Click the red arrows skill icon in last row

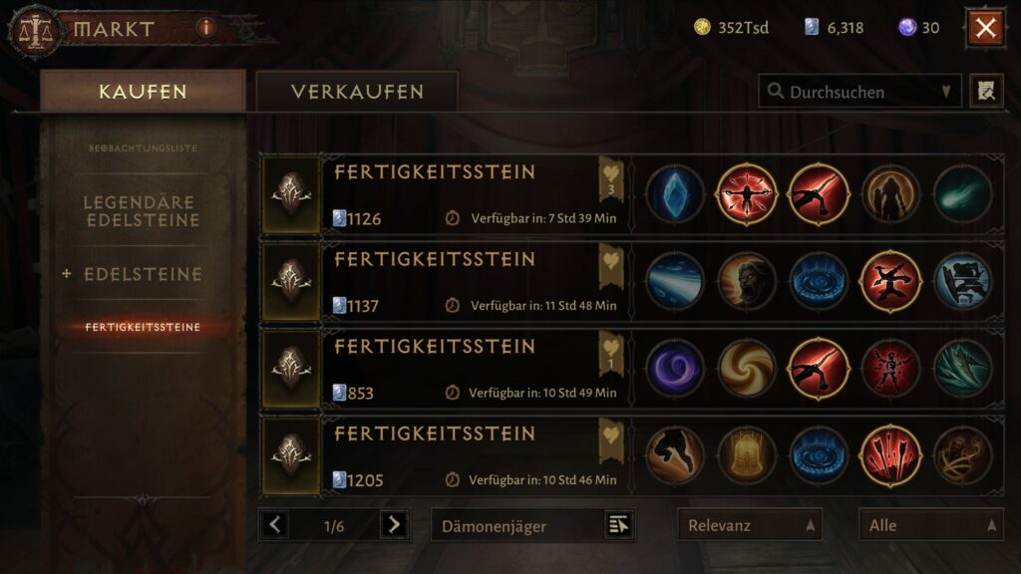[x=890, y=455]
